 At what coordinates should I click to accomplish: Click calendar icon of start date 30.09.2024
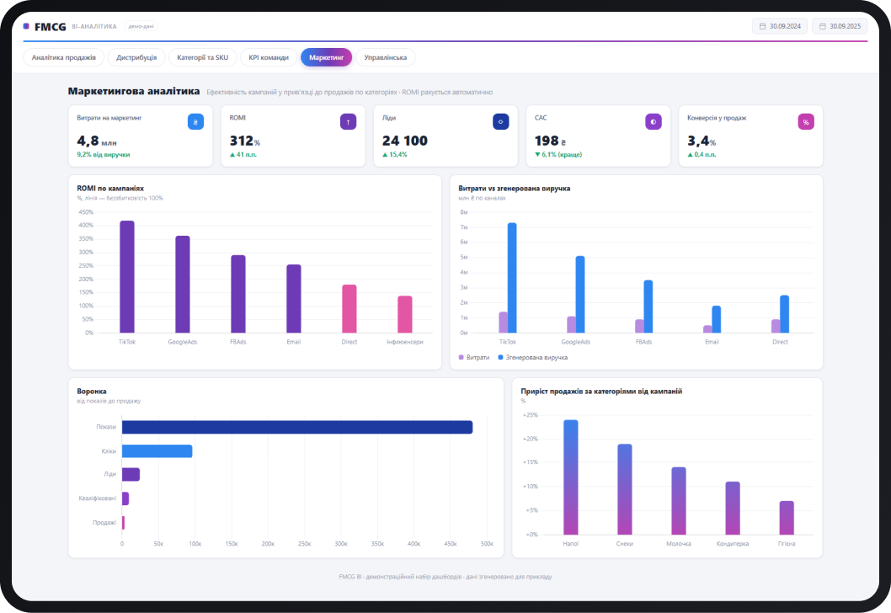pyautogui.click(x=763, y=26)
